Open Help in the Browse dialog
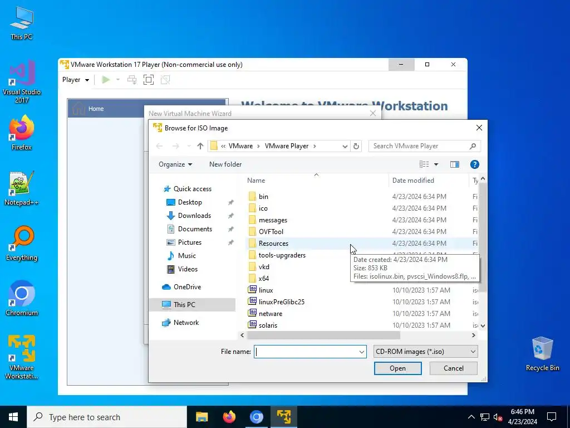This screenshot has height=428, width=570. [x=474, y=164]
